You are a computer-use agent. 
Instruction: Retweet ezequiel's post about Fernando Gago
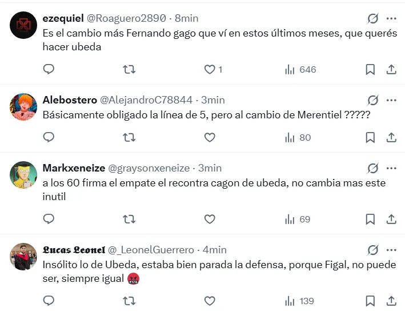click(x=130, y=69)
